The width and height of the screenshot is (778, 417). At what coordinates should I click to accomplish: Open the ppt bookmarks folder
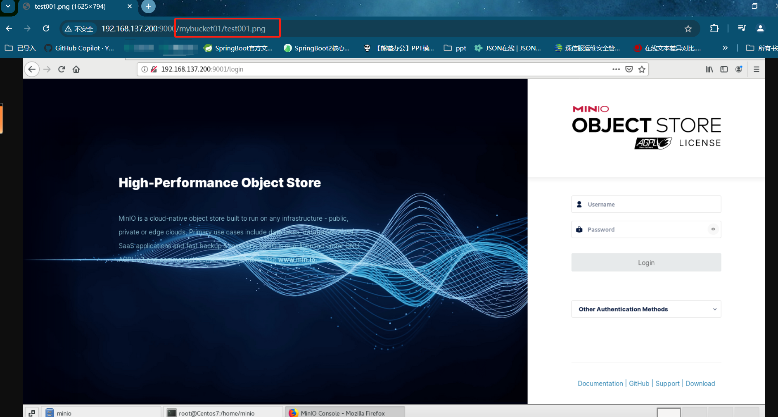[455, 48]
